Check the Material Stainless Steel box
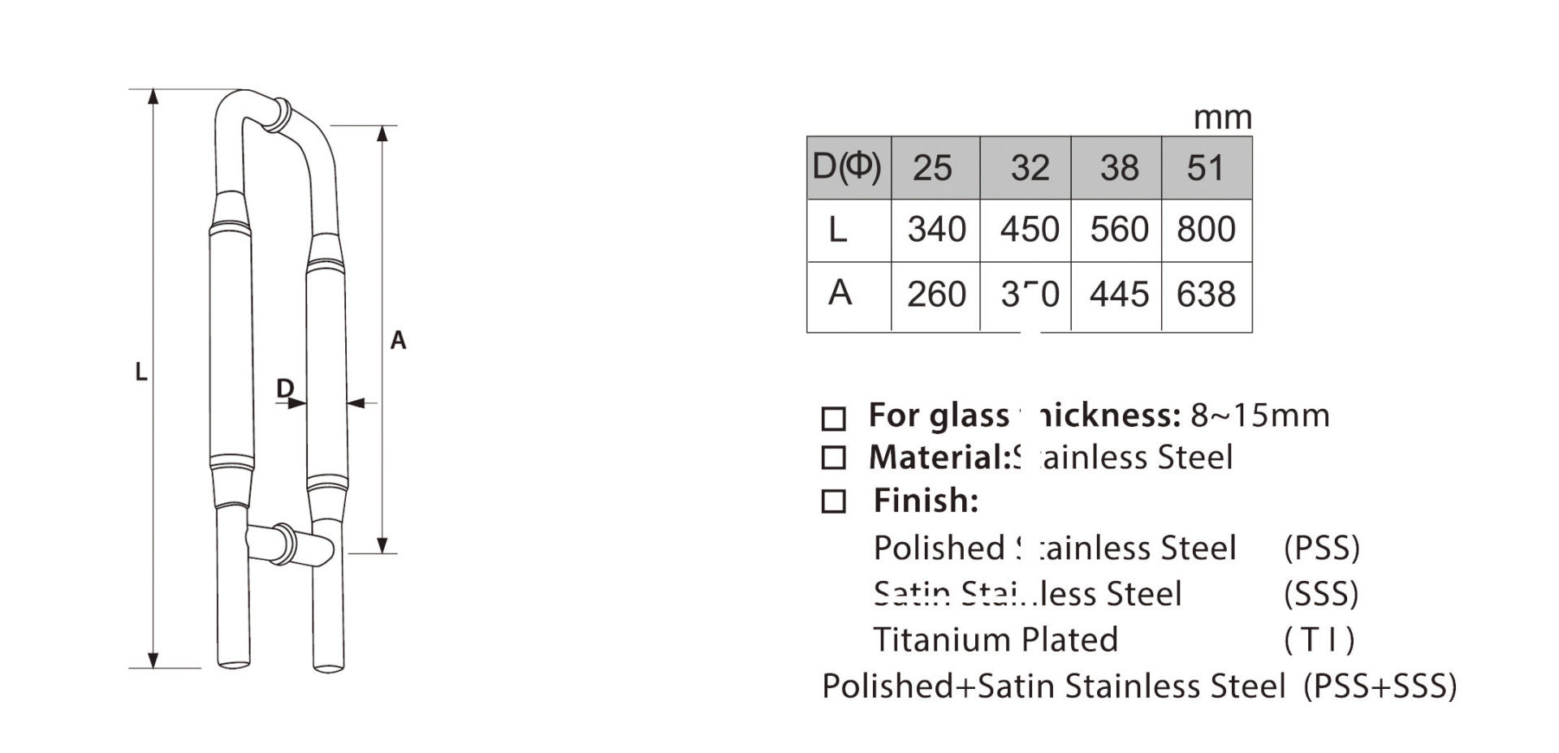This screenshot has width=1559, height=753. 834,458
